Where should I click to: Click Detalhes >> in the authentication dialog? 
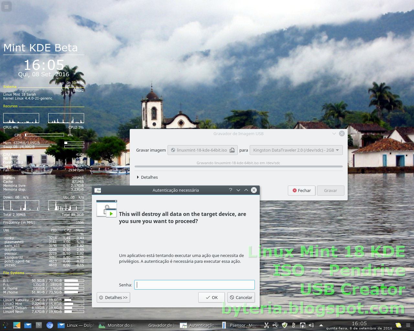tap(113, 297)
